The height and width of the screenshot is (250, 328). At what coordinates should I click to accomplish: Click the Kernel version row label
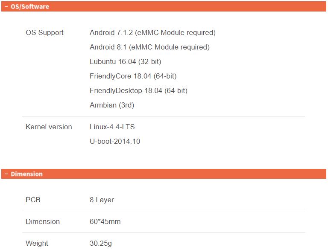pos(49,127)
